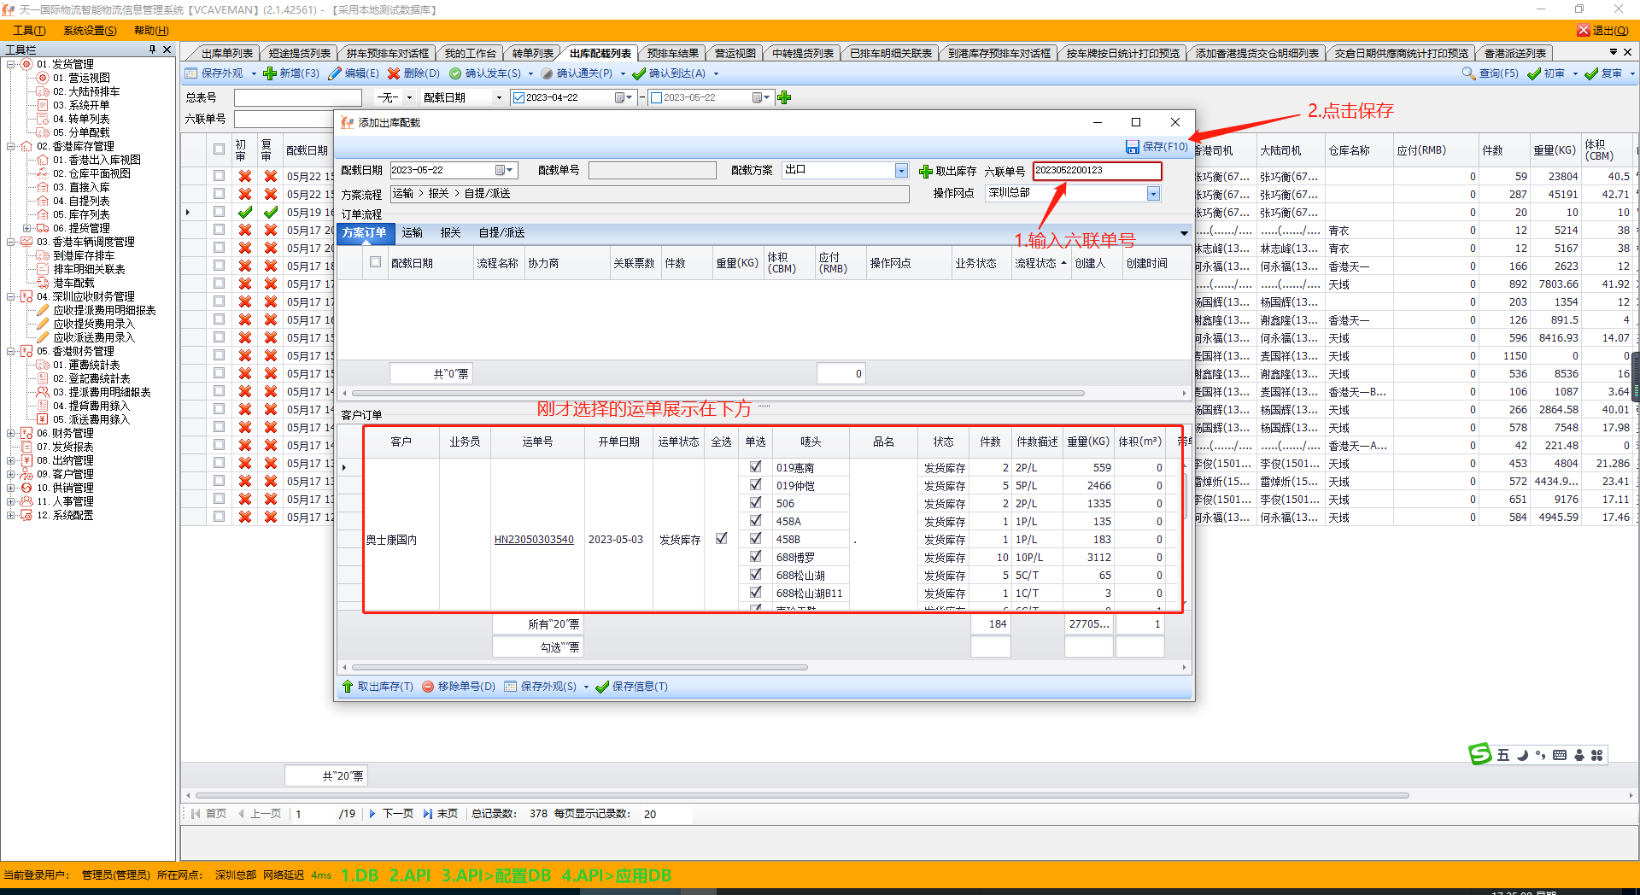
Task: Click the green plus 取出库存 icon
Action: pyautogui.click(x=925, y=172)
